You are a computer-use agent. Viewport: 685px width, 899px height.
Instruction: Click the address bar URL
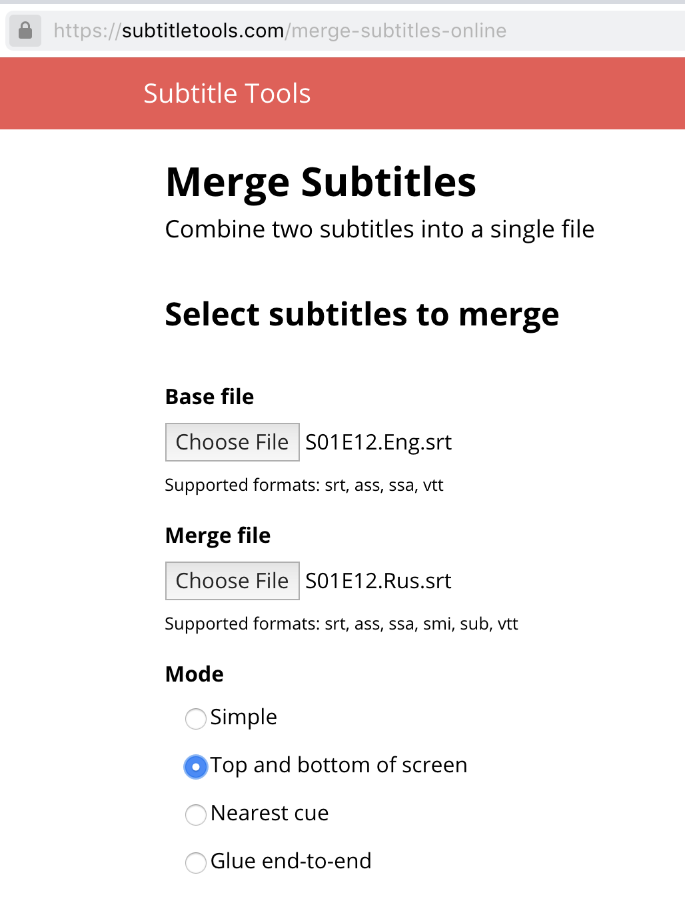coord(280,31)
